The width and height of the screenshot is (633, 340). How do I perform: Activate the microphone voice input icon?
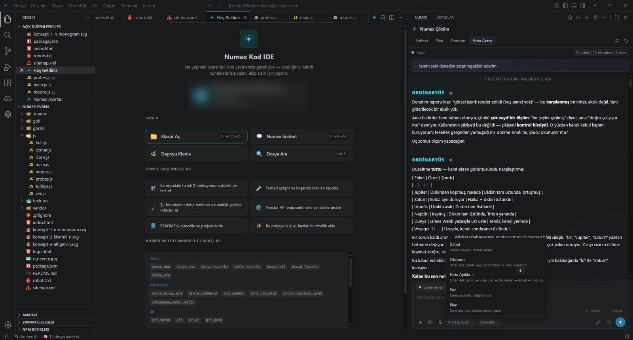pyautogui.click(x=440, y=322)
